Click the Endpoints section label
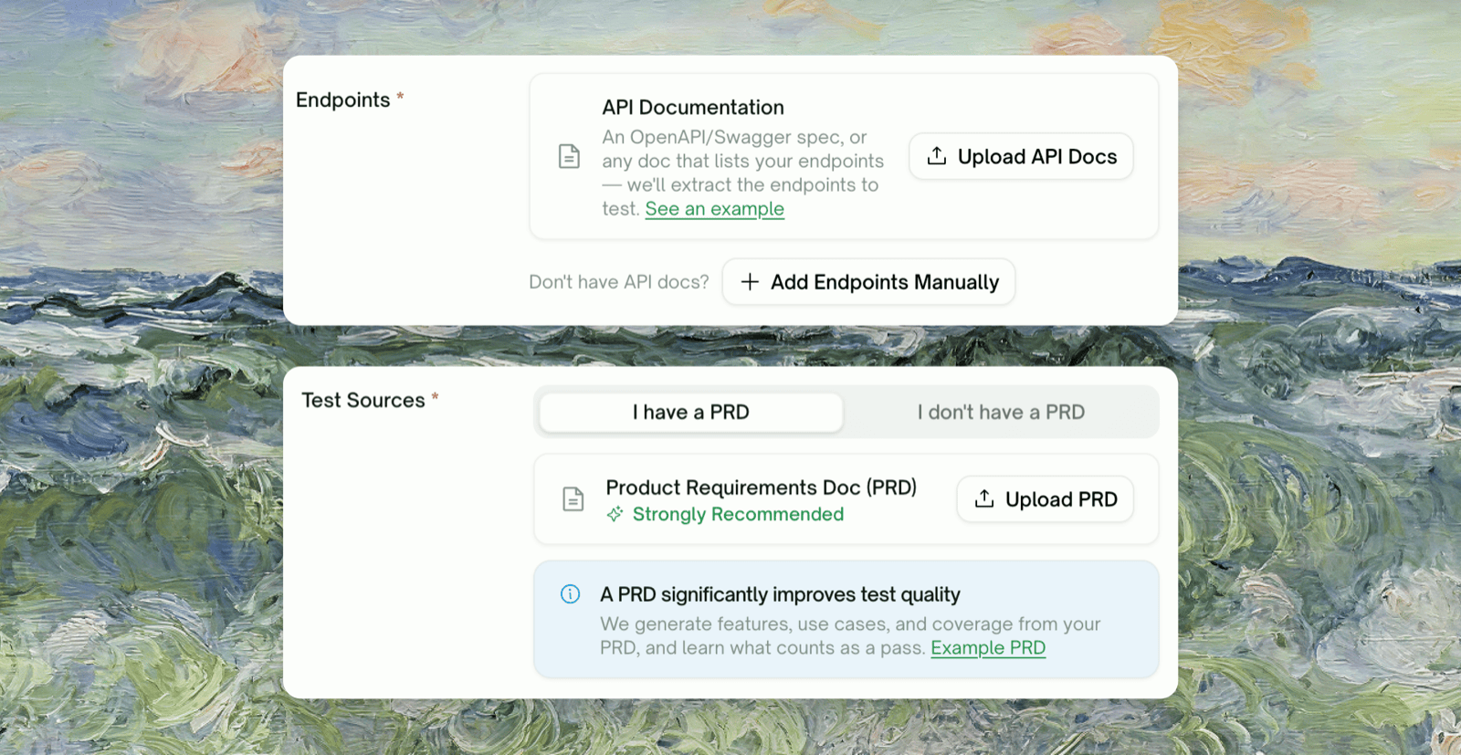 (343, 100)
